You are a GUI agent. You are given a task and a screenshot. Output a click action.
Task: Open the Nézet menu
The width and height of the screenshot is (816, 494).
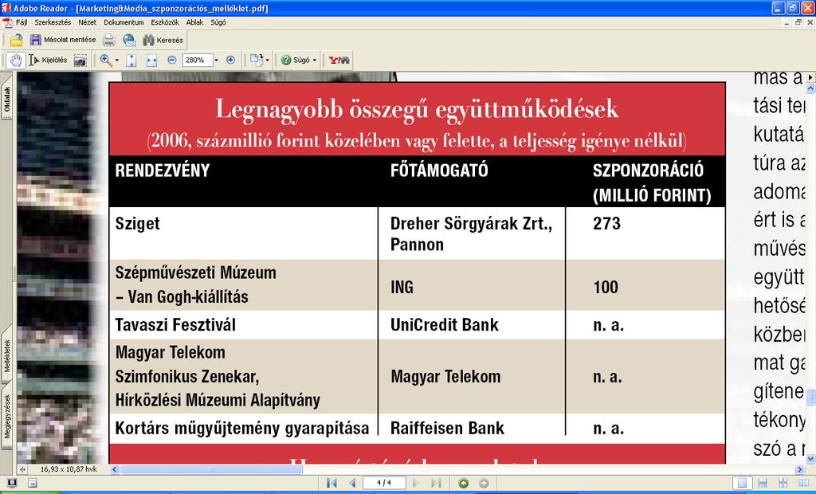click(x=88, y=22)
